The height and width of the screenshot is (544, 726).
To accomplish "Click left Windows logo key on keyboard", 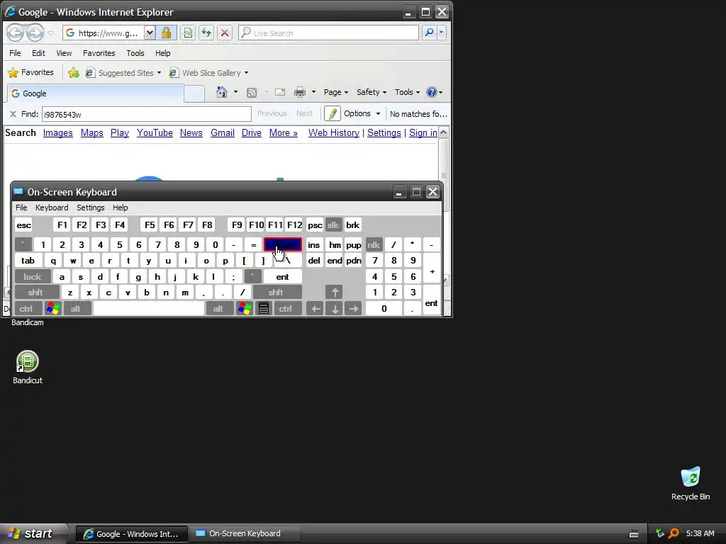I will pos(53,309).
